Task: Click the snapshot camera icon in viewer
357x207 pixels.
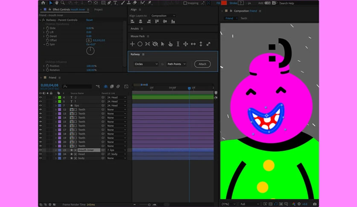Action: tap(315, 204)
